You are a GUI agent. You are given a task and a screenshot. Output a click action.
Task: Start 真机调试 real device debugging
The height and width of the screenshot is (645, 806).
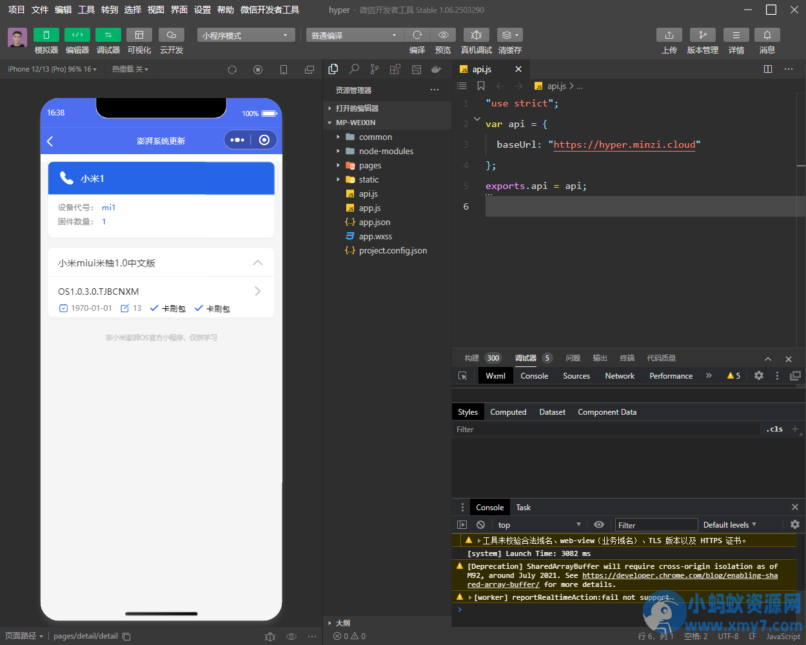[x=477, y=35]
